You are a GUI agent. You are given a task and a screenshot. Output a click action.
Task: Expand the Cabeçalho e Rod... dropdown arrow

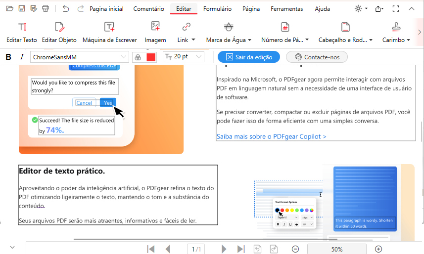[371, 40]
